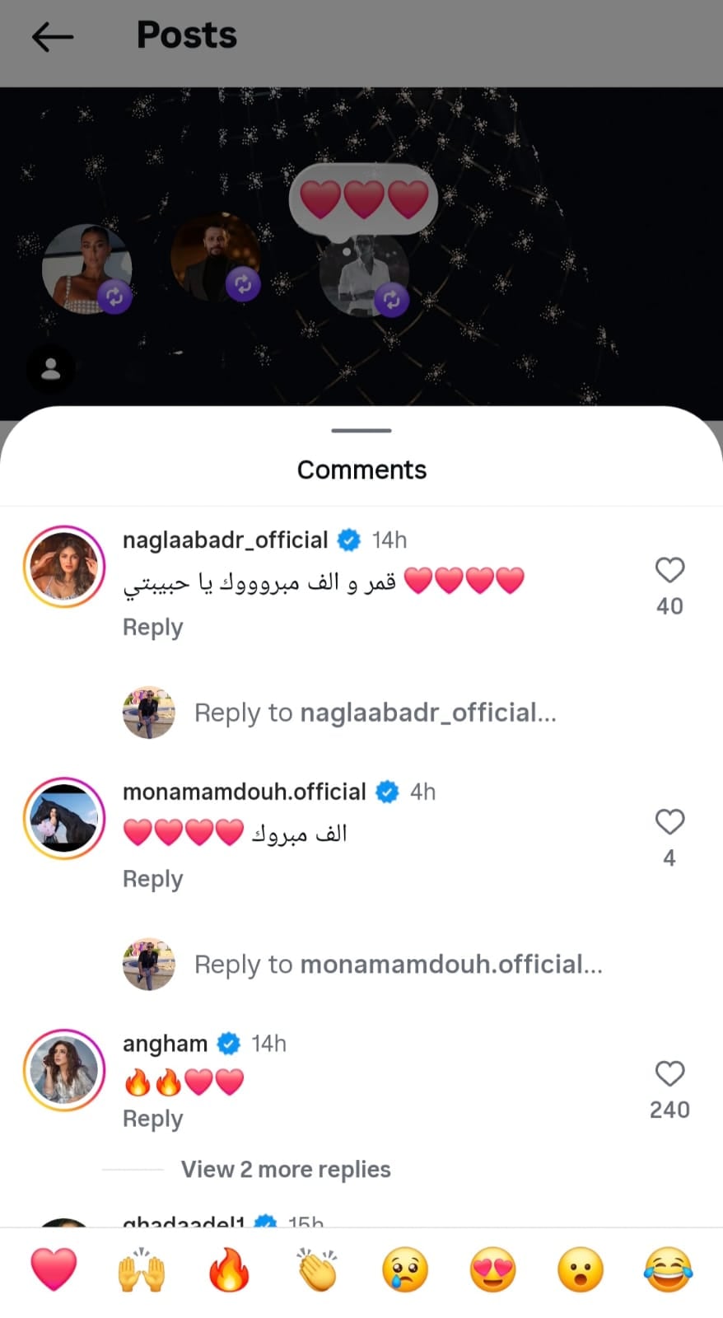Tap the comments sheet drag handle
The width and height of the screenshot is (723, 1318).
361,430
